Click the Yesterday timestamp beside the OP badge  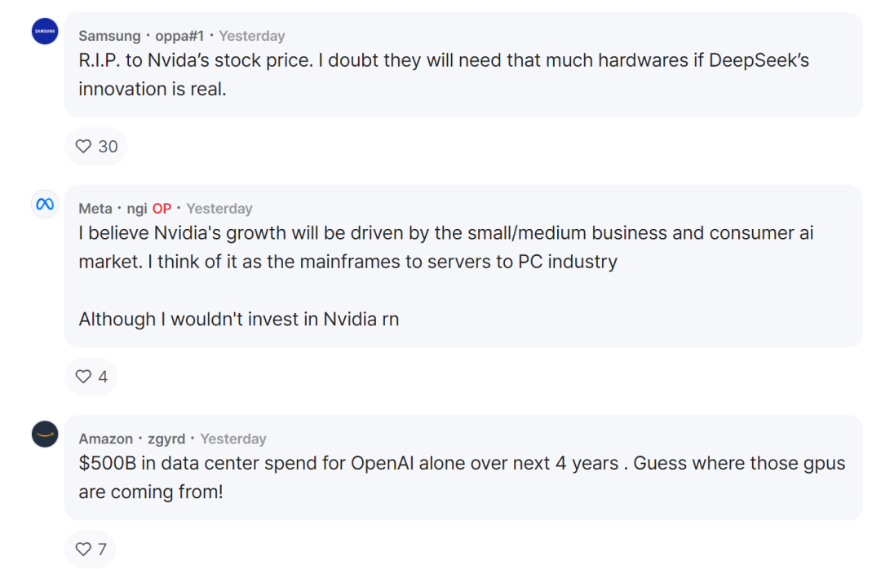click(x=219, y=209)
